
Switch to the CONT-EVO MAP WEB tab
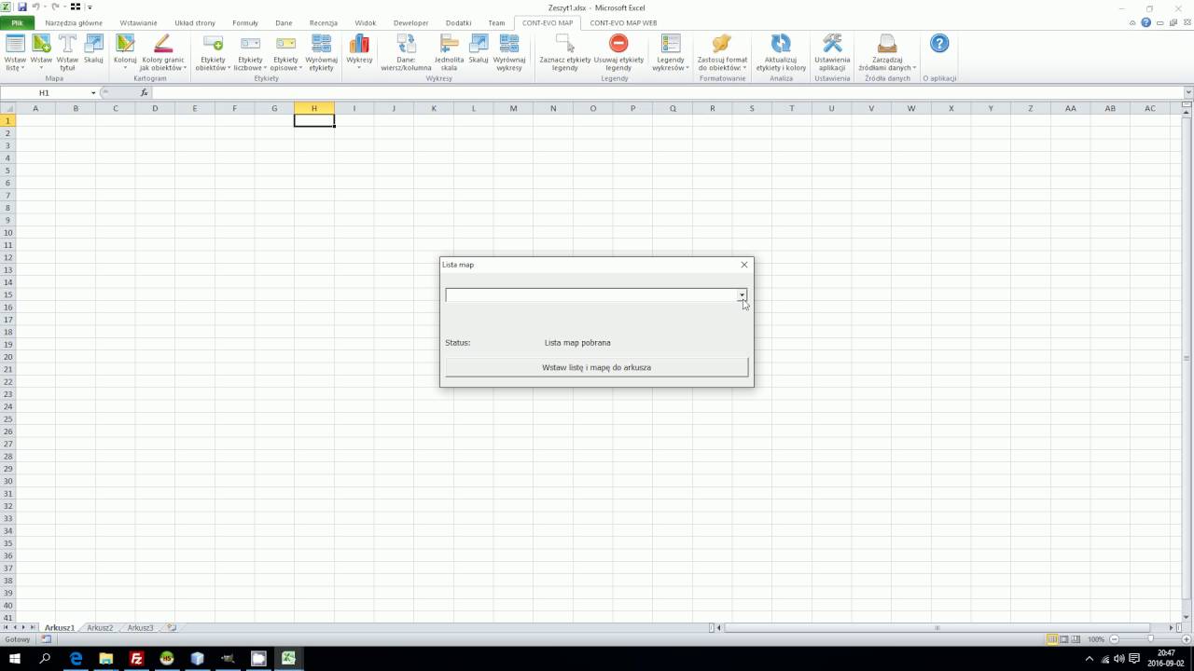623,22
